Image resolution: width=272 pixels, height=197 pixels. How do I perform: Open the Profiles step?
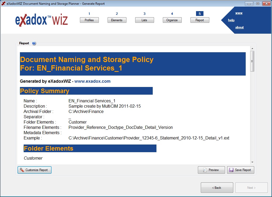(x=89, y=20)
